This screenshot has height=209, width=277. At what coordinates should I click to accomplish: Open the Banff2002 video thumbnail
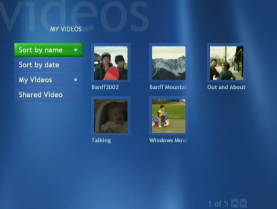coord(111,63)
